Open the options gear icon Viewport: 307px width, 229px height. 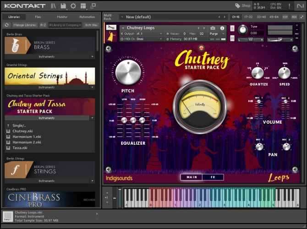tap(73, 6)
